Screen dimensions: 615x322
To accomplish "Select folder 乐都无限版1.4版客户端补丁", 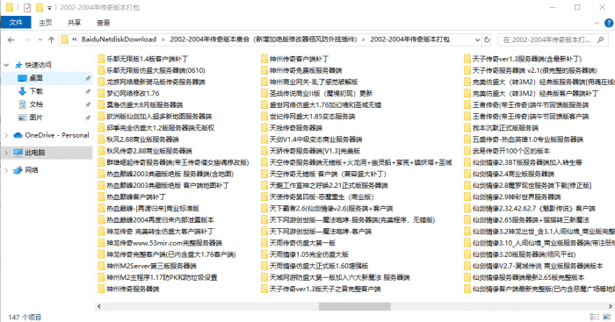I will (x=143, y=59).
